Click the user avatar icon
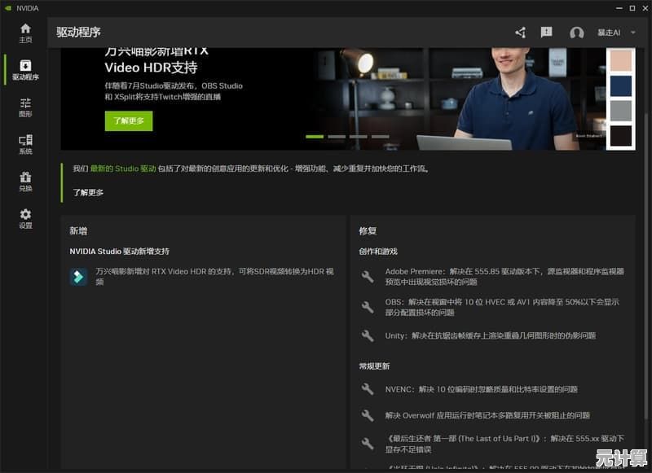Viewport: 652px width, 473px height. coord(577,33)
